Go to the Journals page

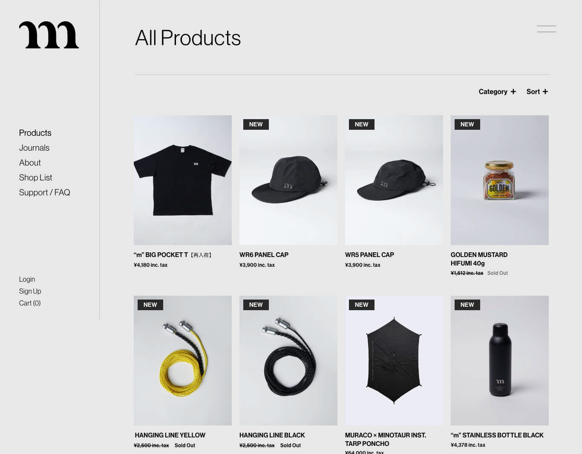coord(34,148)
